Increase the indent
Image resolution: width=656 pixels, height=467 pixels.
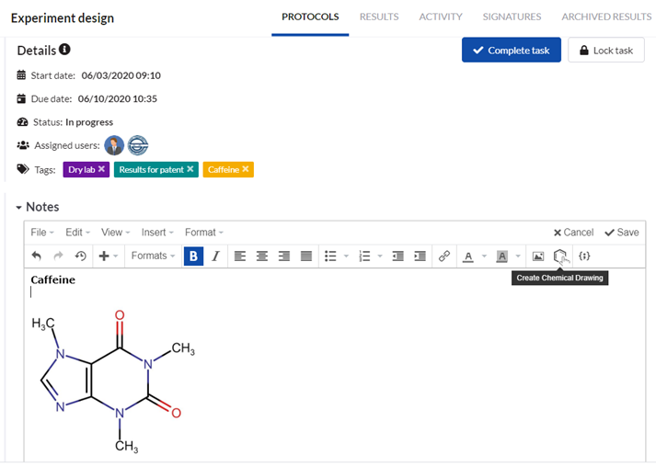420,256
